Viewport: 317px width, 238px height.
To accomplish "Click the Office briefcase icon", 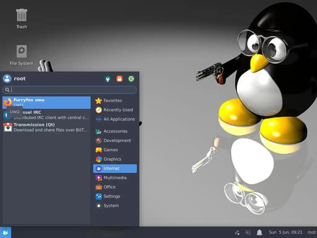I will point(99,187).
